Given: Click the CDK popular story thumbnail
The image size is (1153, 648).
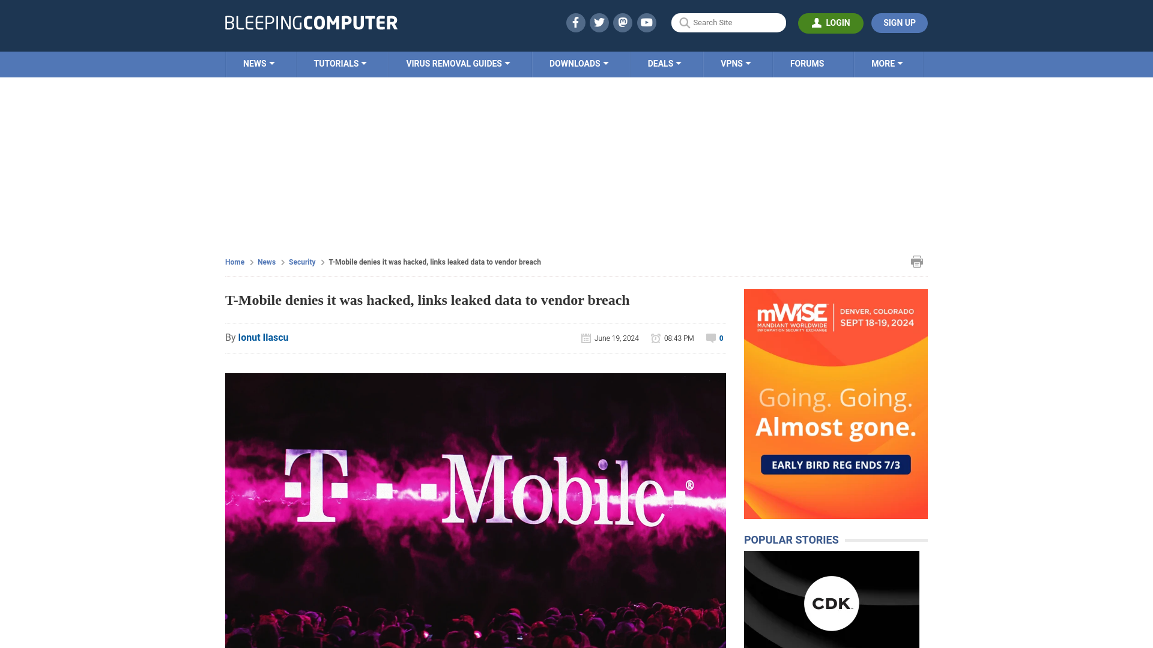Looking at the screenshot, I should [832, 599].
